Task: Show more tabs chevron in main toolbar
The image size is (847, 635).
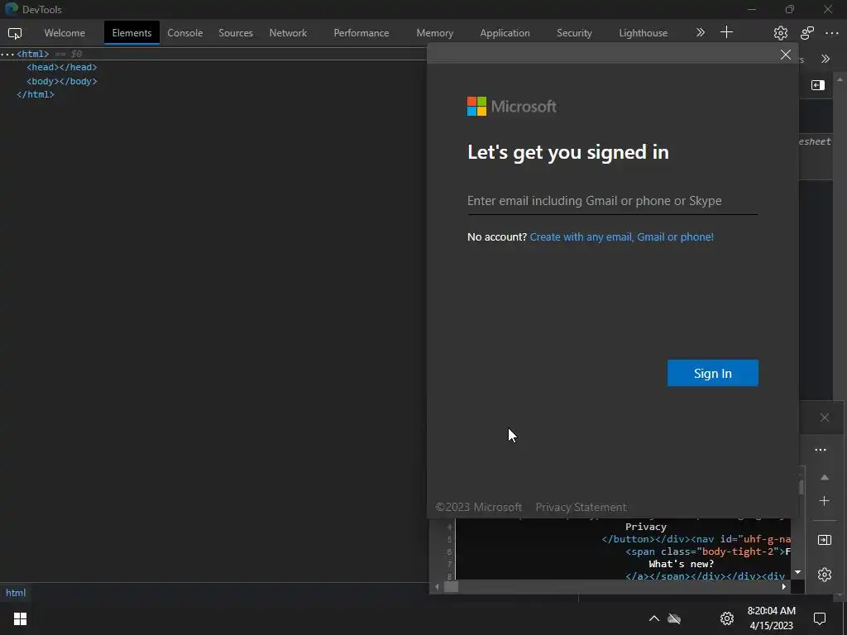Action: (x=700, y=32)
